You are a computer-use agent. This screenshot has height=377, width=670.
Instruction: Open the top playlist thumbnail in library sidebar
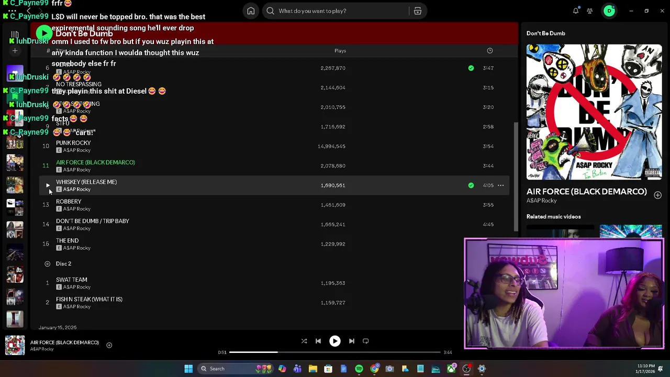tap(15, 74)
